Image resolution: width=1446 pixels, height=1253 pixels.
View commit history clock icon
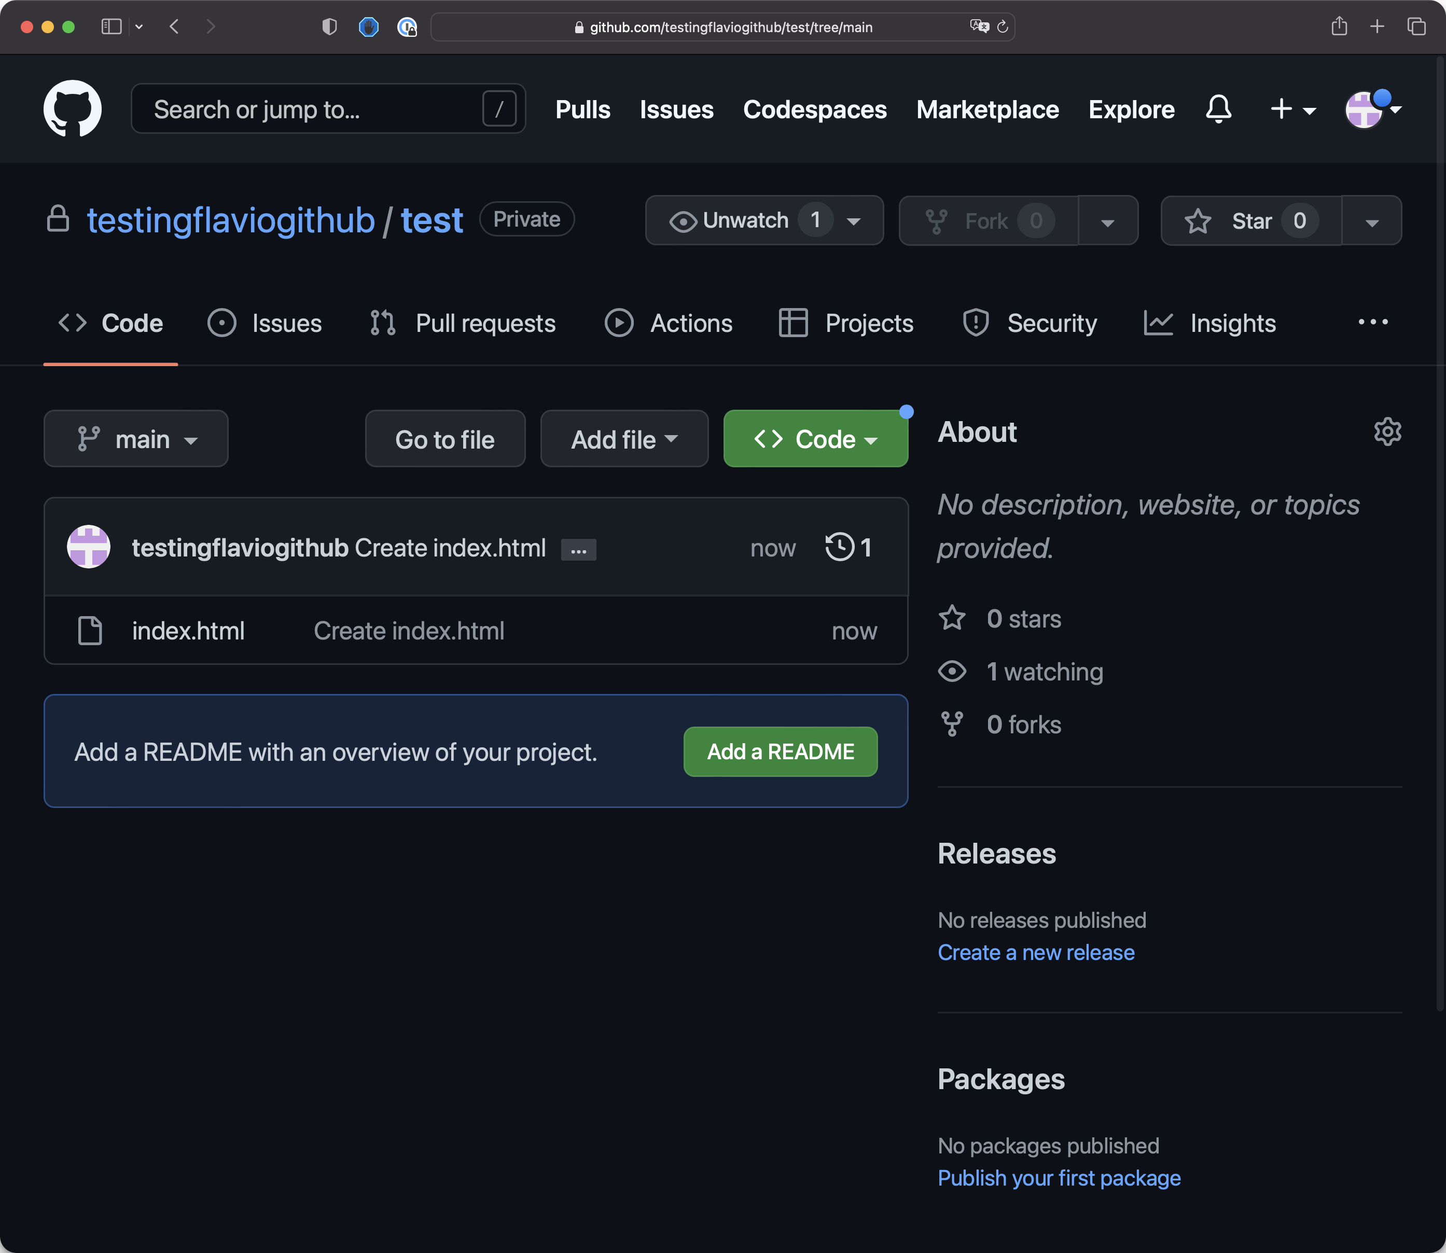(839, 548)
